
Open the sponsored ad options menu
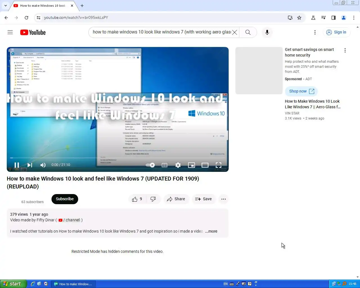pos(345,50)
